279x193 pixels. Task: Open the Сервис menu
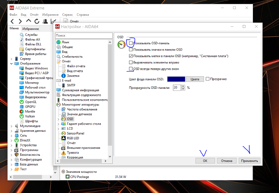(x=67, y=15)
